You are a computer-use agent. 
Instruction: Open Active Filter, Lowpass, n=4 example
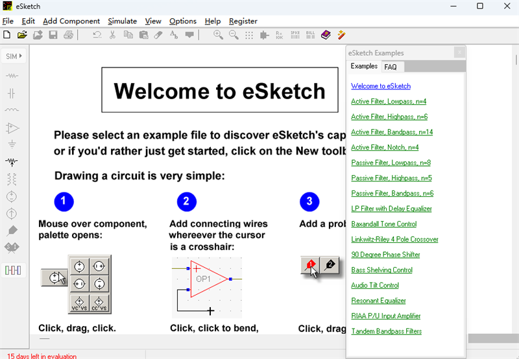pyautogui.click(x=389, y=101)
